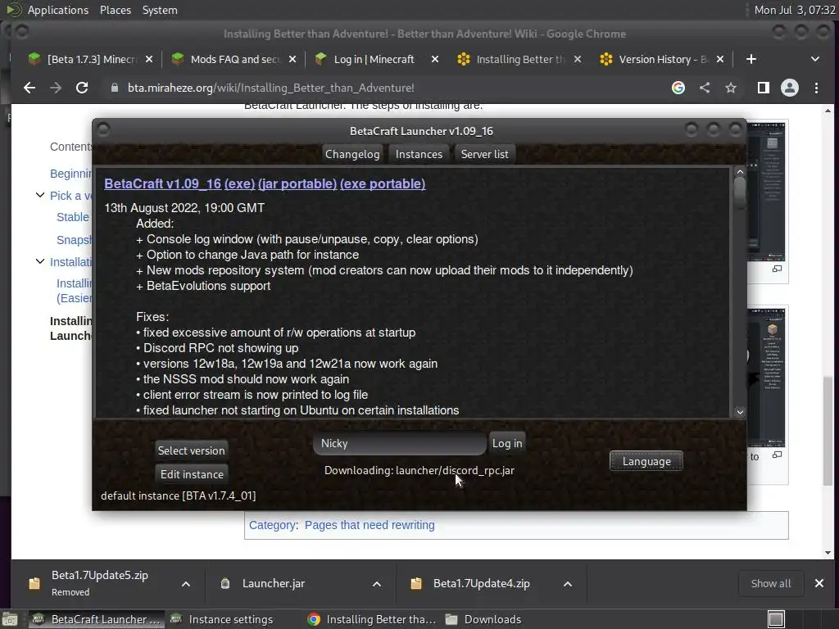
Task: Click Chrome forward arrow button
Action: [56, 88]
